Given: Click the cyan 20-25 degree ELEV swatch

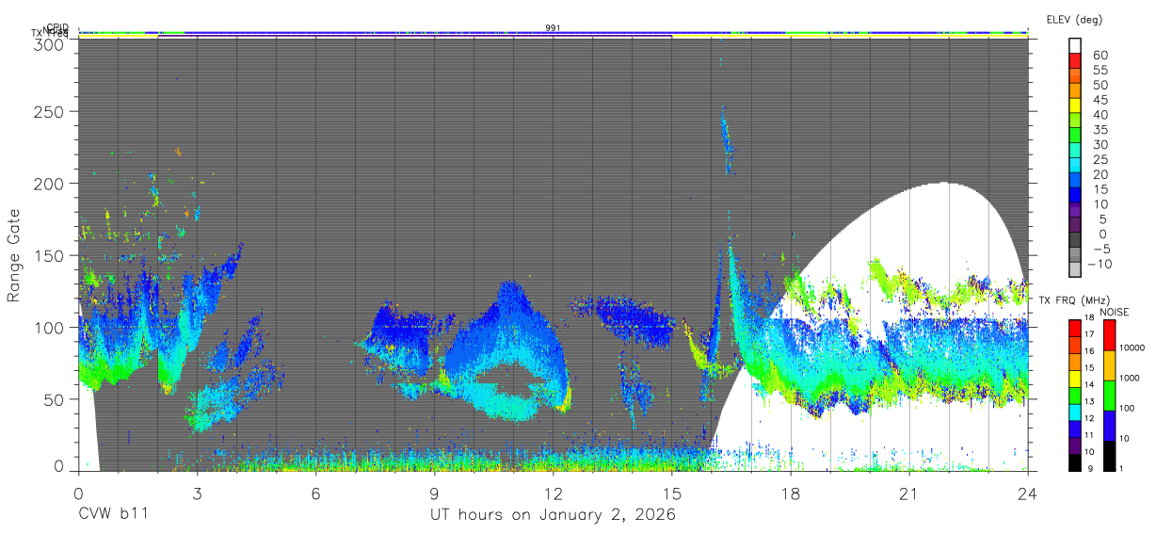Looking at the screenshot, I should [1075, 165].
